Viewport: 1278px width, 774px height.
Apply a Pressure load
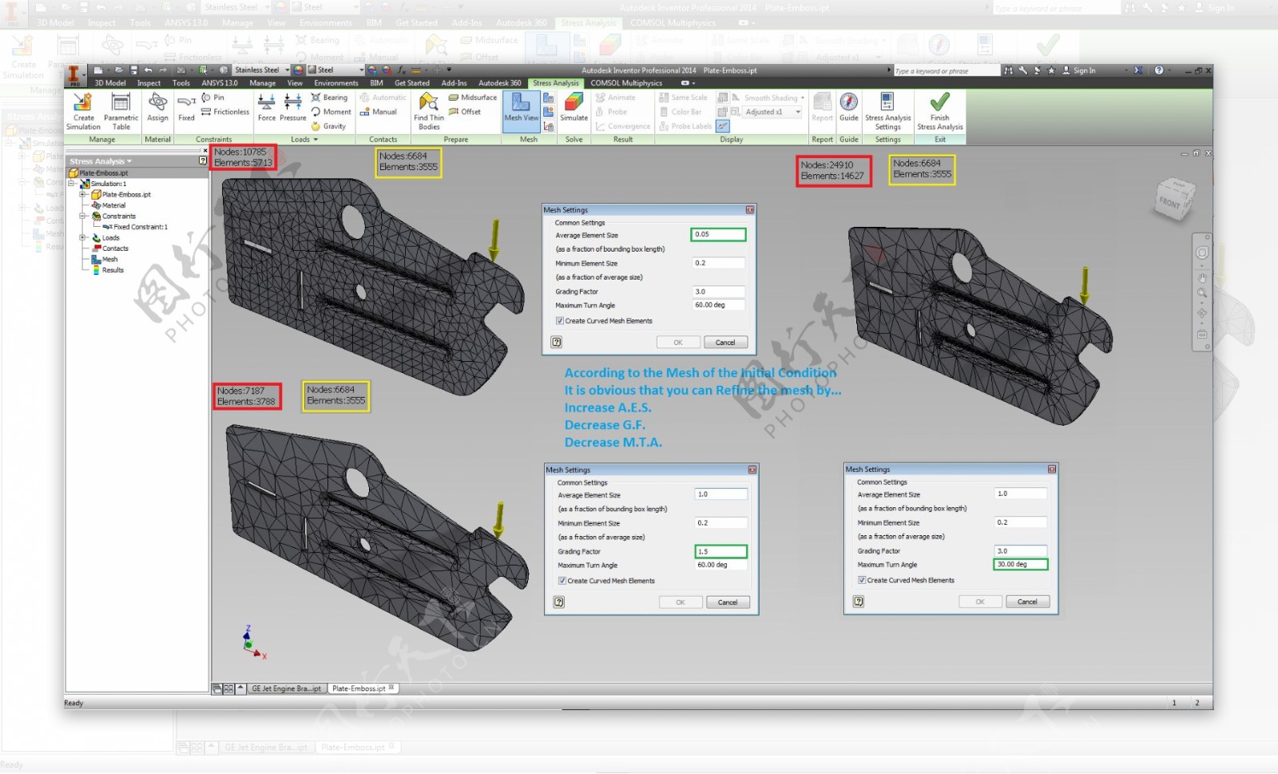tap(293, 108)
